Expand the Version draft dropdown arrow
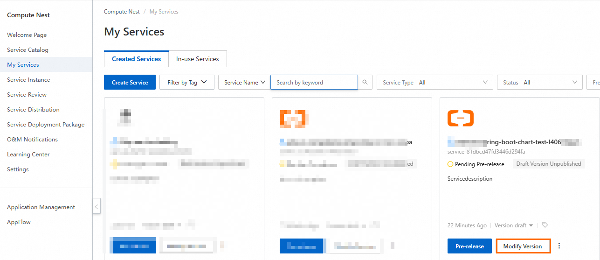Screen dimensions: 600x260 pos(531,225)
